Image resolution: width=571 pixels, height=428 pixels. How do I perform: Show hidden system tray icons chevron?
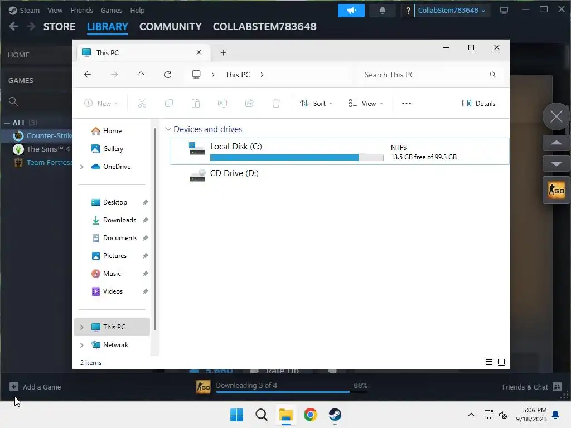(x=471, y=415)
